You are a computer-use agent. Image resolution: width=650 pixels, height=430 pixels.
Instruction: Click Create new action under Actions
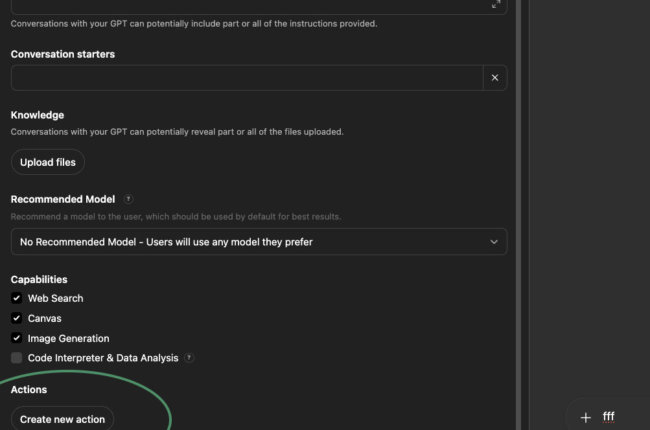pos(62,419)
